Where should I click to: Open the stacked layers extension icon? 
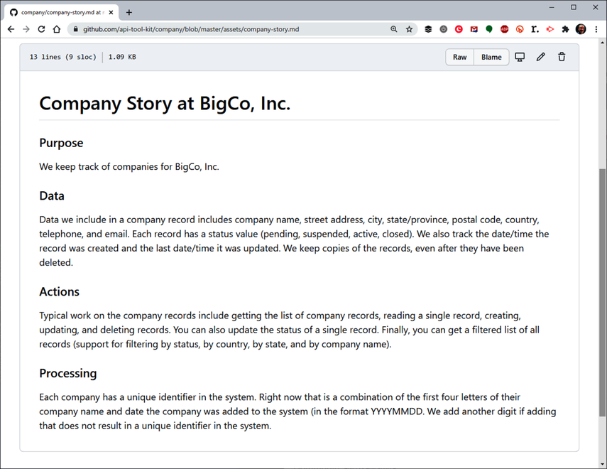coord(428,29)
